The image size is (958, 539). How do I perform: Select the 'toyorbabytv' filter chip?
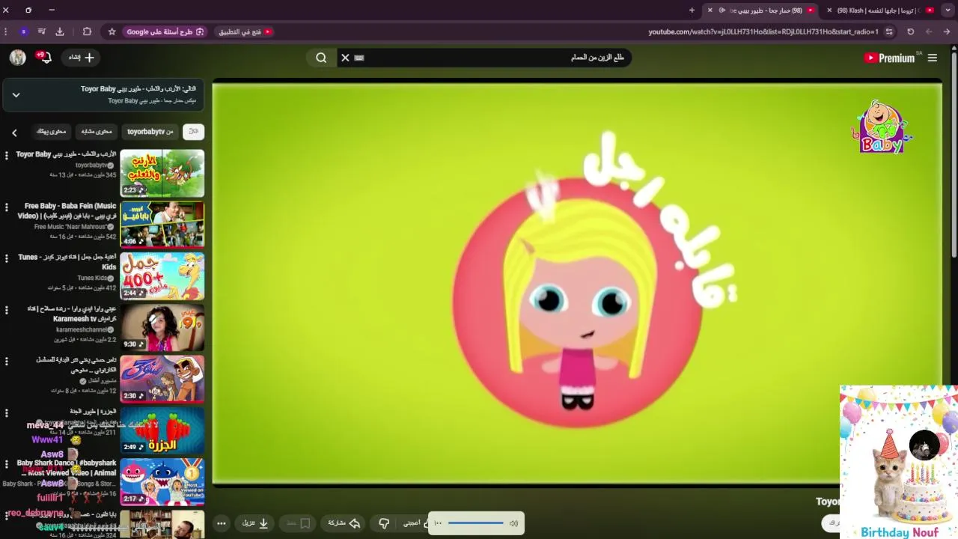point(150,132)
